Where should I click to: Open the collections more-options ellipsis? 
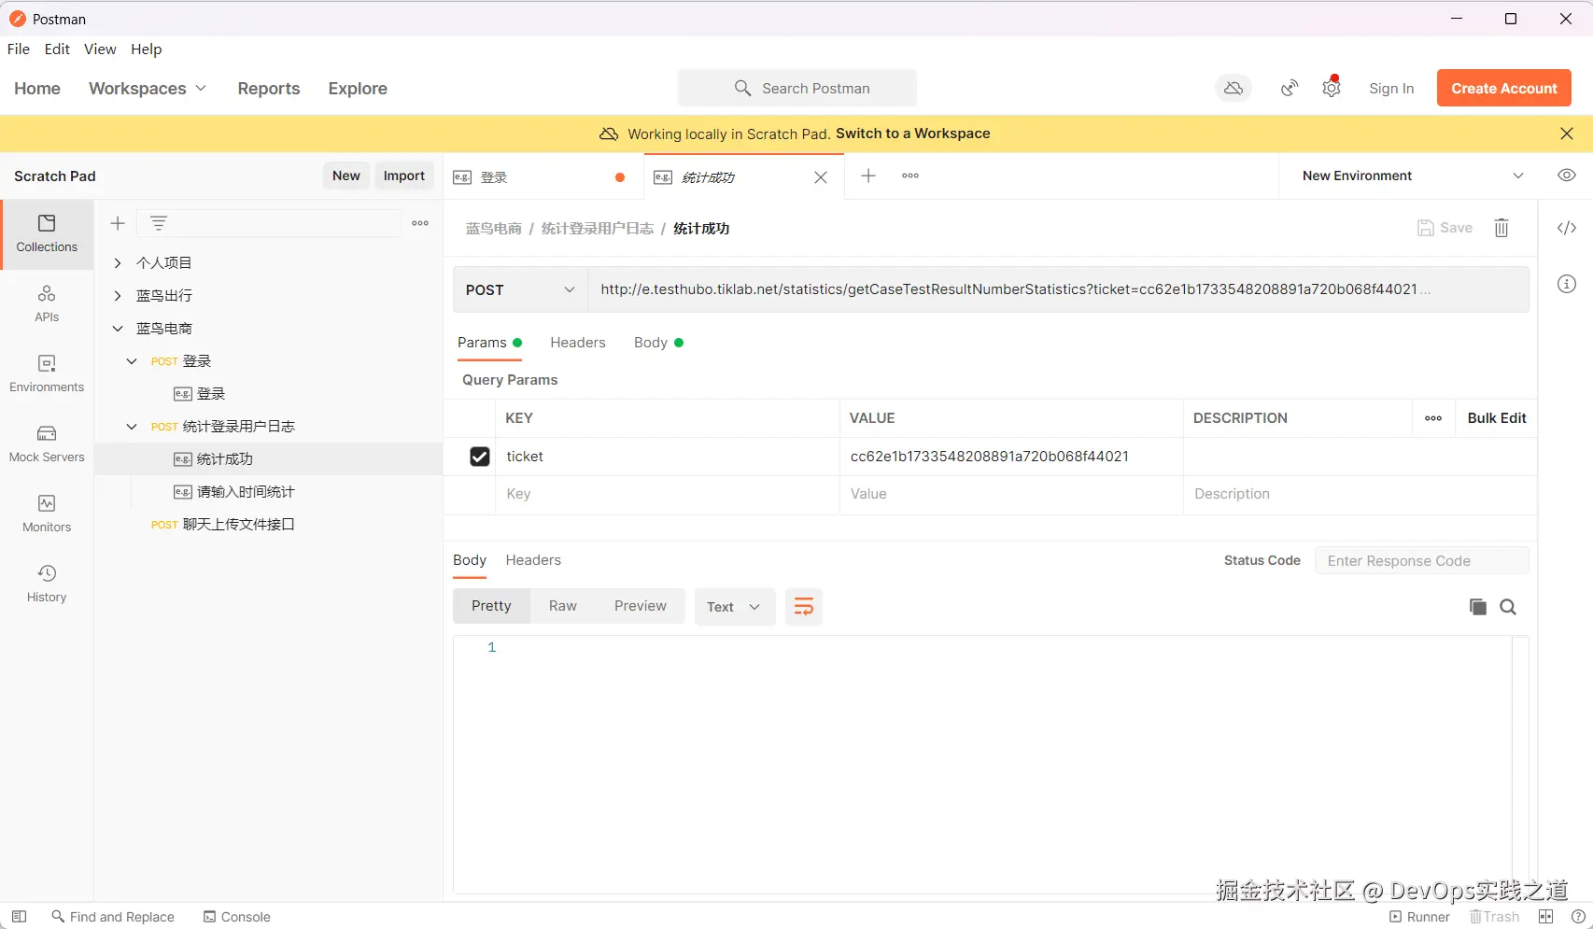click(420, 223)
